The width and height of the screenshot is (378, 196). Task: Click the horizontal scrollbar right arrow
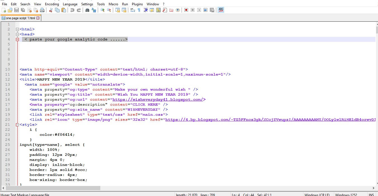pos(374,188)
